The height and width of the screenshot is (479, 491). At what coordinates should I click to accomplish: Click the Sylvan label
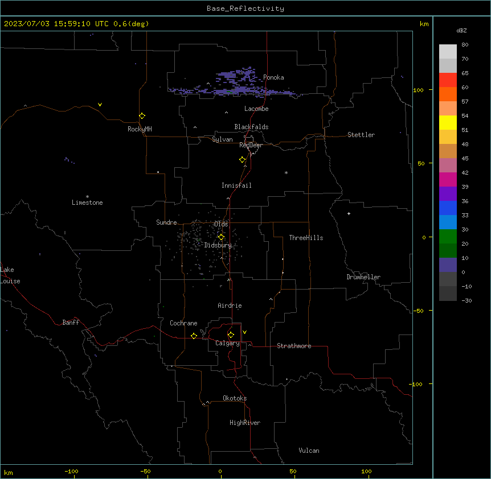[222, 139]
